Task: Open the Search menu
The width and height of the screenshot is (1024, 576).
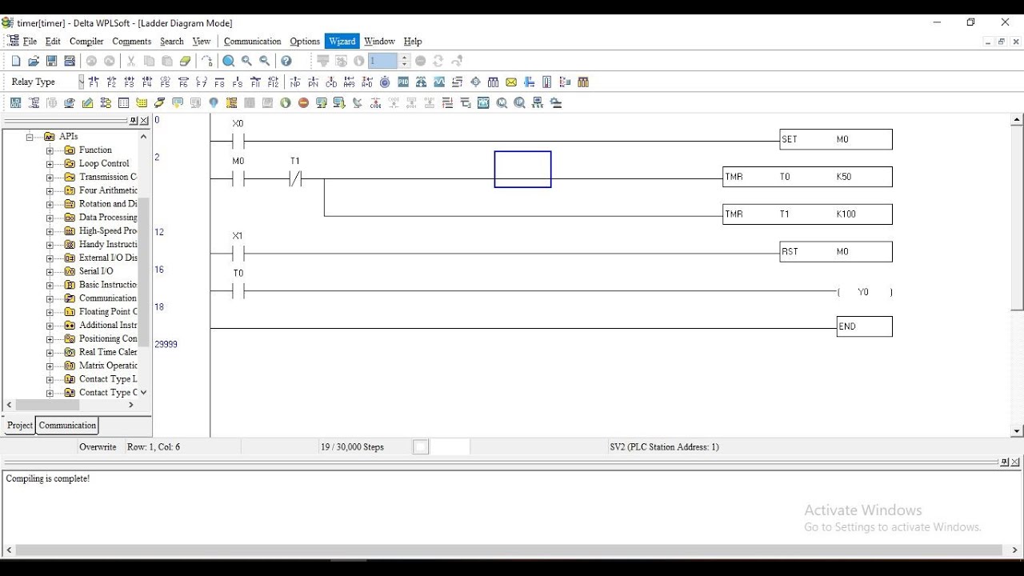Action: tap(172, 41)
